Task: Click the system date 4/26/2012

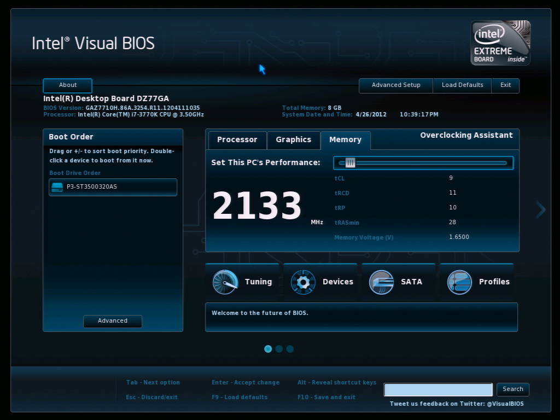Action: pyautogui.click(x=371, y=115)
